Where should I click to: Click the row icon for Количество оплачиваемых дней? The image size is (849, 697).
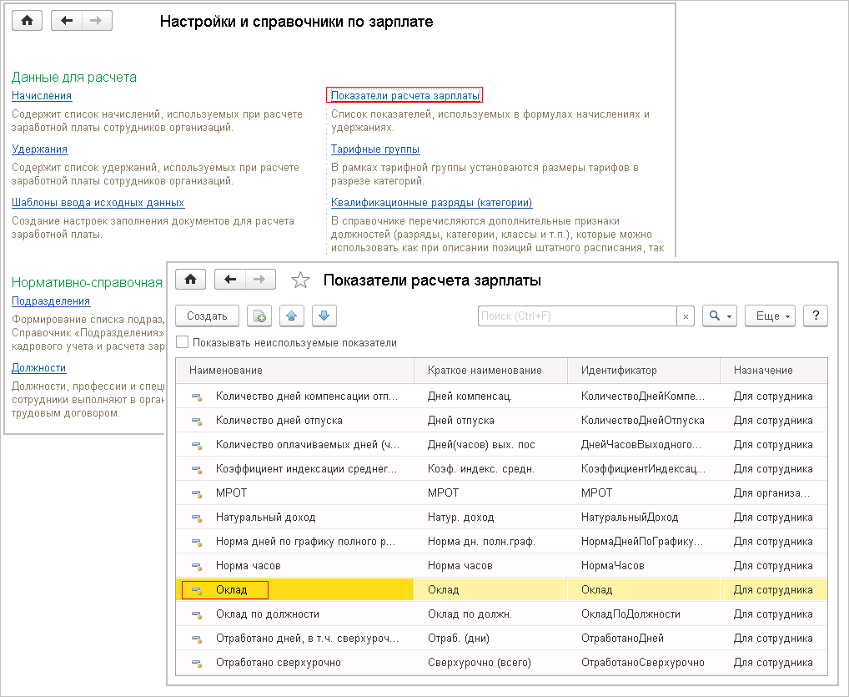(x=197, y=445)
